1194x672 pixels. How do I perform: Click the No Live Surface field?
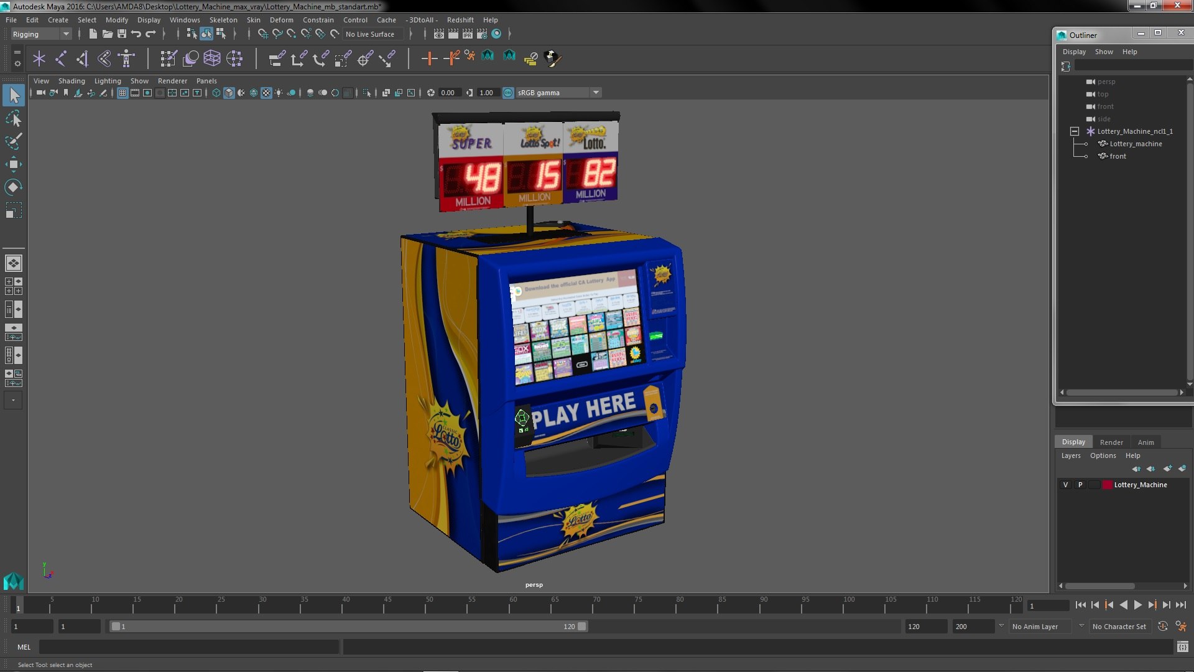click(373, 34)
